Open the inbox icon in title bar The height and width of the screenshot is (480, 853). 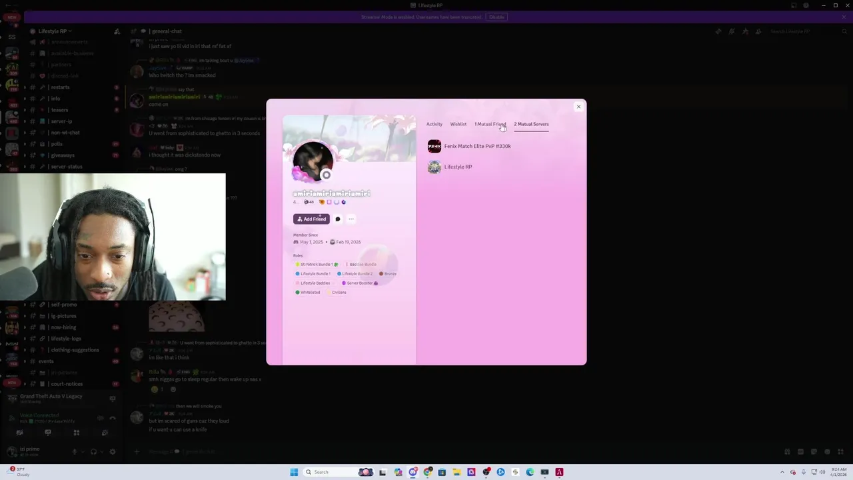tap(793, 5)
